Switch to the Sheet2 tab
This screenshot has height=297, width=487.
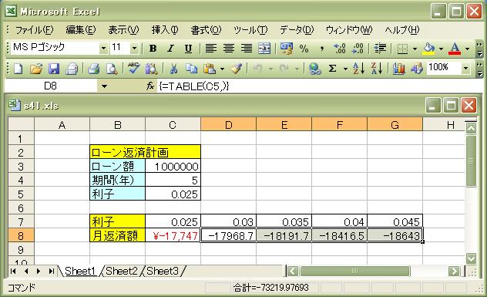click(122, 271)
